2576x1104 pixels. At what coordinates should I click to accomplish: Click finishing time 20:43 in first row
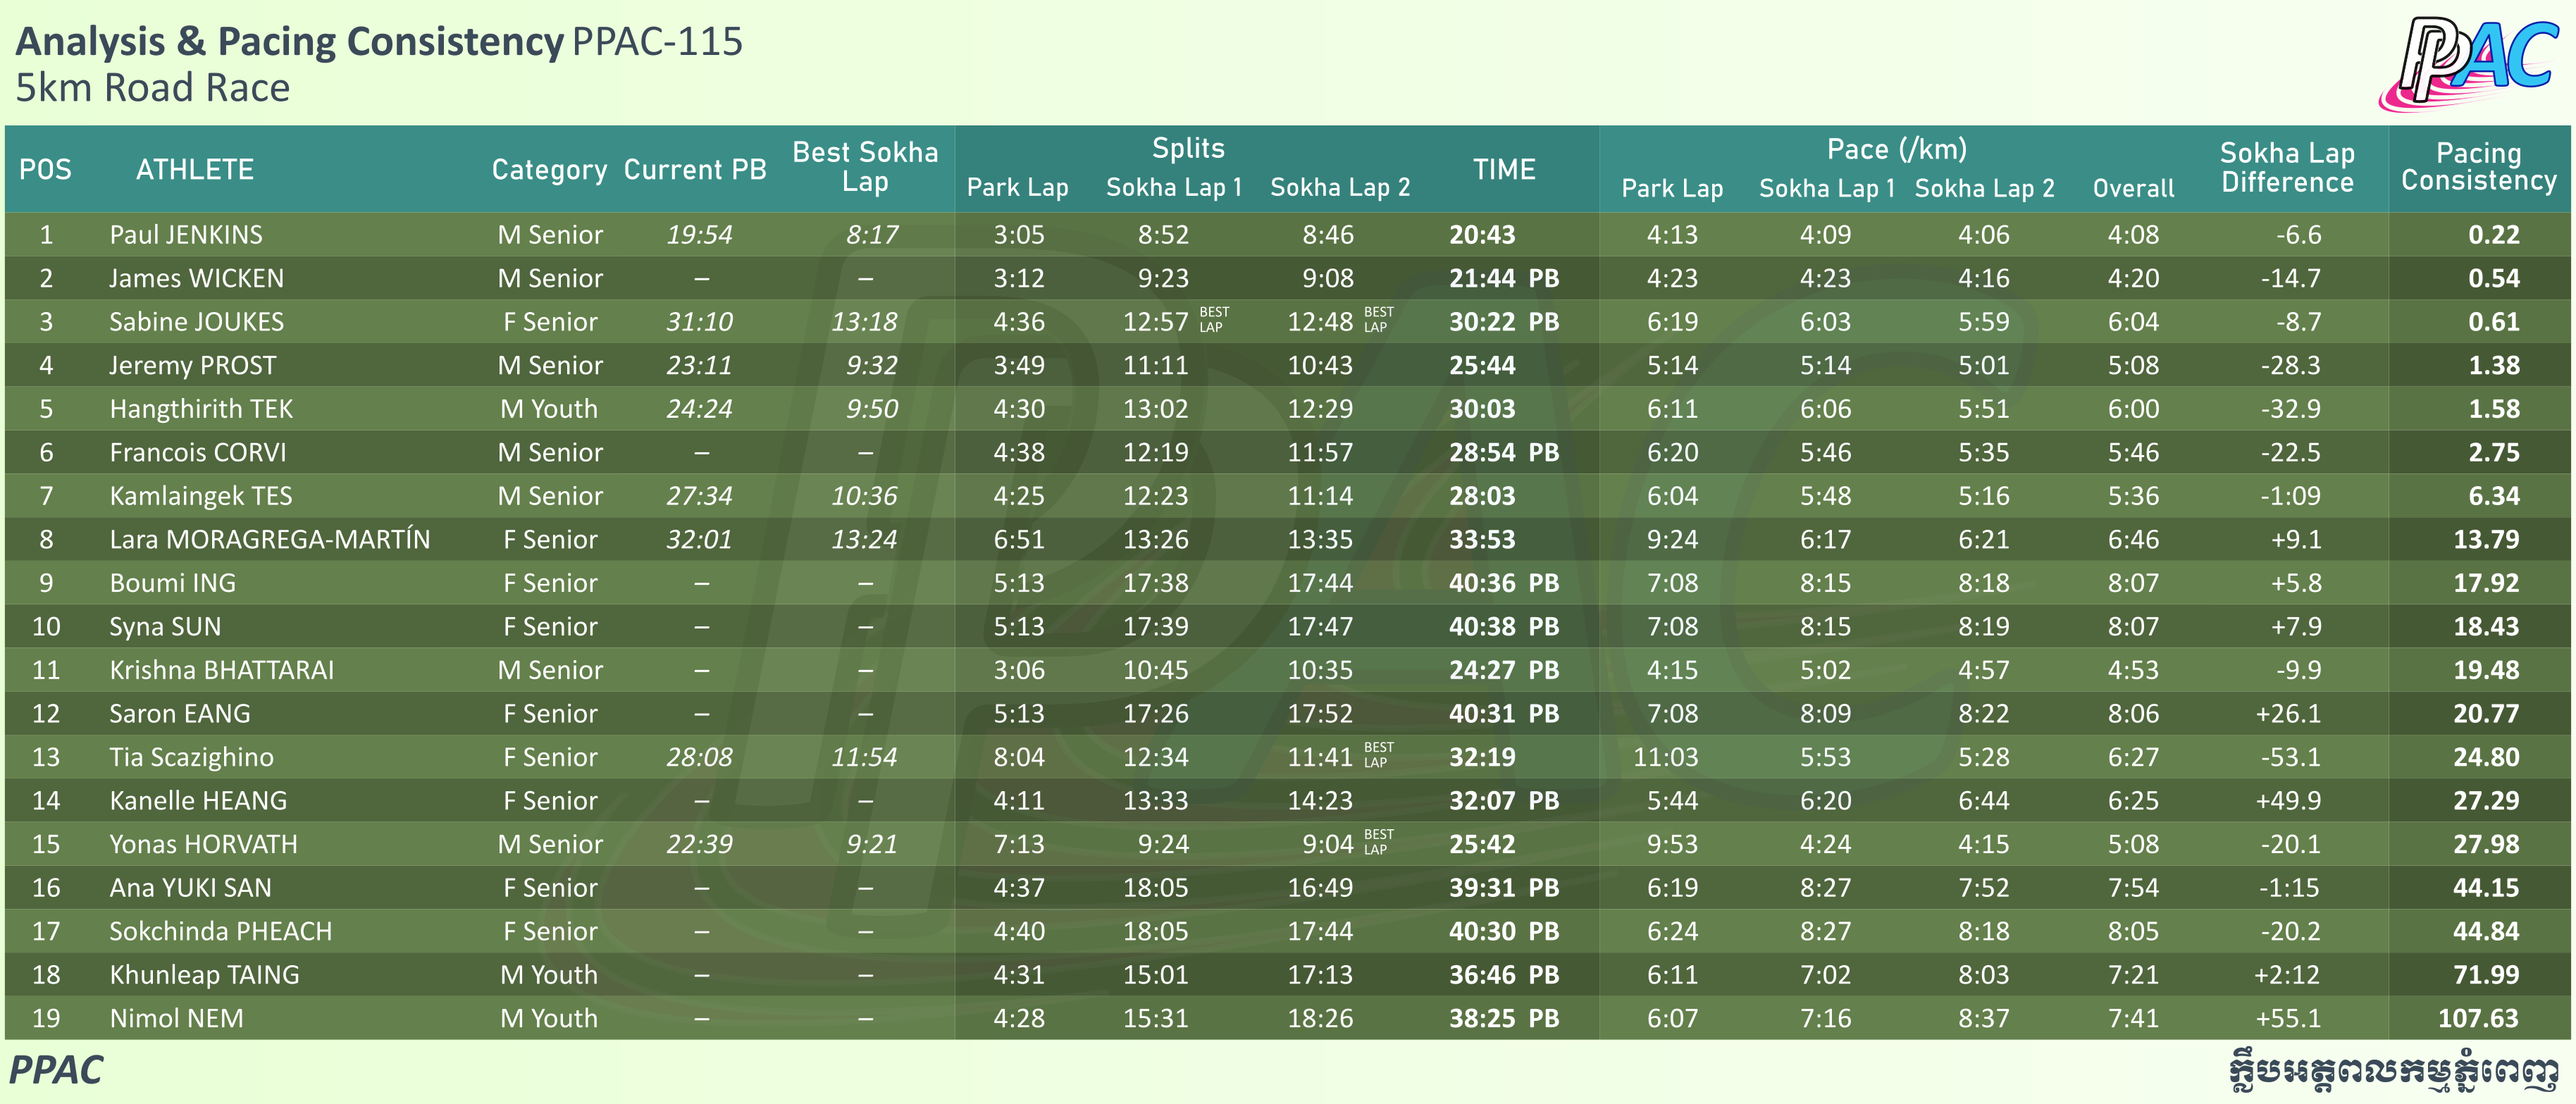(1482, 235)
